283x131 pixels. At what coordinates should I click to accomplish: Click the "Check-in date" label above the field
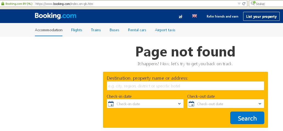coord(119,96)
